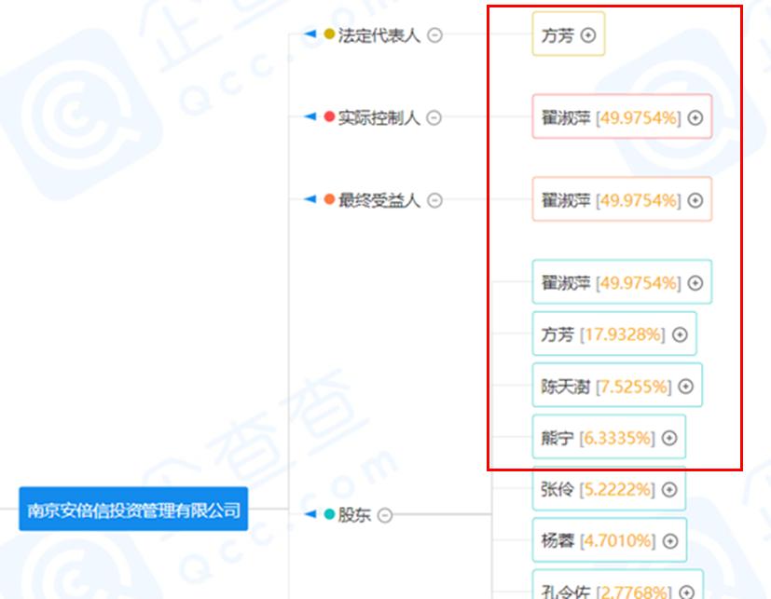Collapse the 最终受益人 branch
The width and height of the screenshot is (771, 599).
[x=434, y=200]
